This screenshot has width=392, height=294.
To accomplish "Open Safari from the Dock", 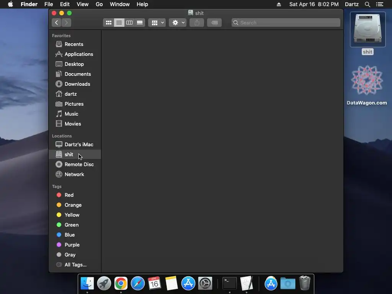I will click(x=138, y=284).
